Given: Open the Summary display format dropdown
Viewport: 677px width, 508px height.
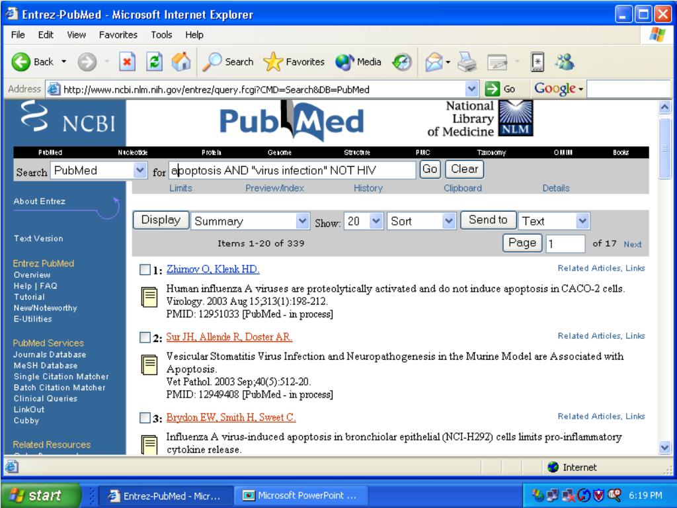Looking at the screenshot, I should (x=303, y=221).
